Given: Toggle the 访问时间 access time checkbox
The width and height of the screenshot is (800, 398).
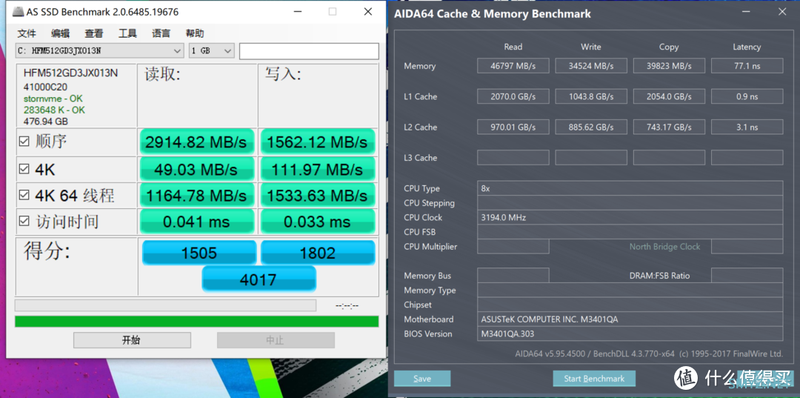Looking at the screenshot, I should (24, 221).
